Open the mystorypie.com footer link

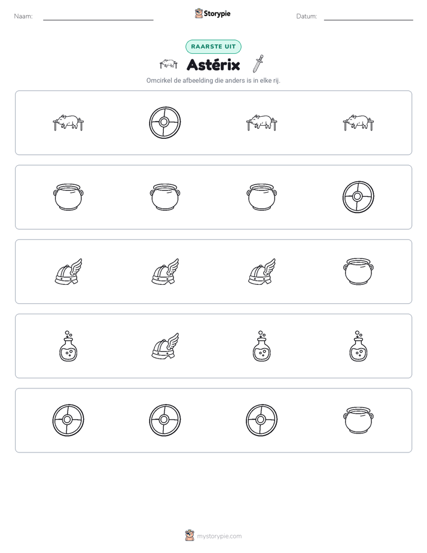pos(213,536)
